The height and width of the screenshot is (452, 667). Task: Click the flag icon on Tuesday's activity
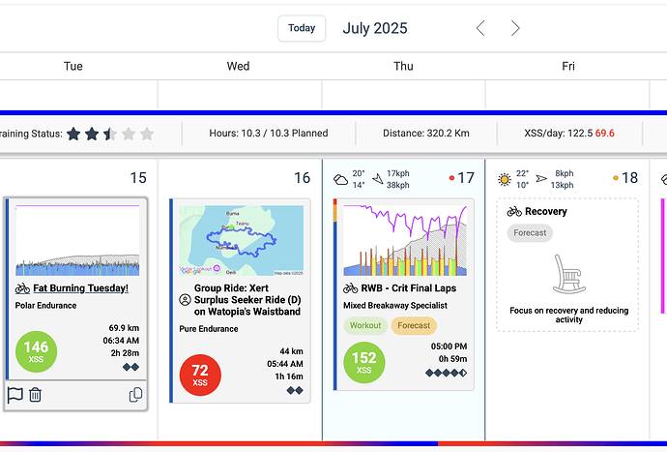[14, 394]
